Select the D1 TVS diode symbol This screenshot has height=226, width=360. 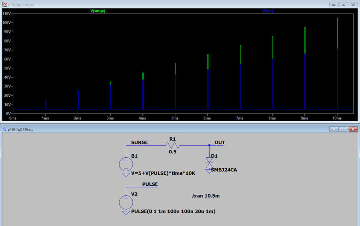(x=210, y=162)
